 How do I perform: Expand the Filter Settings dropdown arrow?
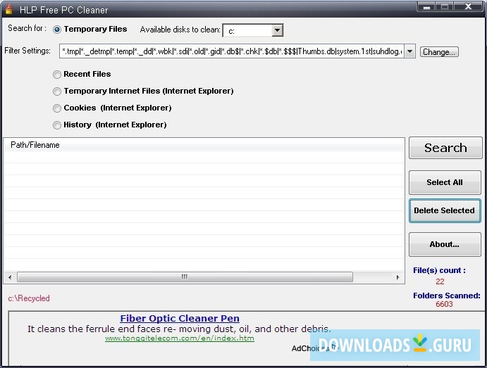(x=409, y=51)
